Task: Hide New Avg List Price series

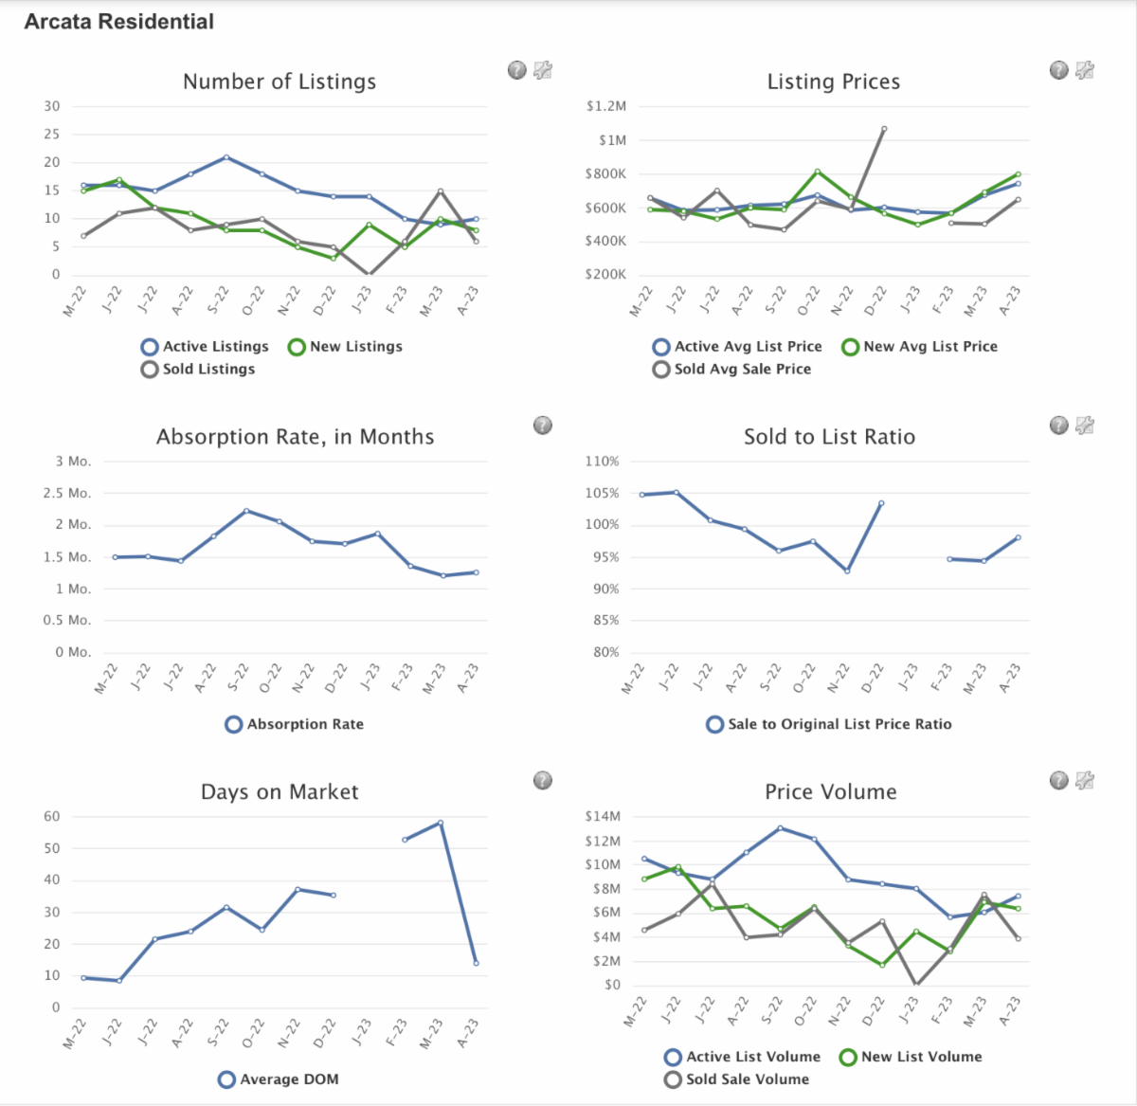Action: tap(919, 347)
